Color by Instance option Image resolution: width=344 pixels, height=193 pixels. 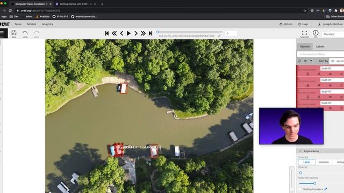[x=324, y=162]
